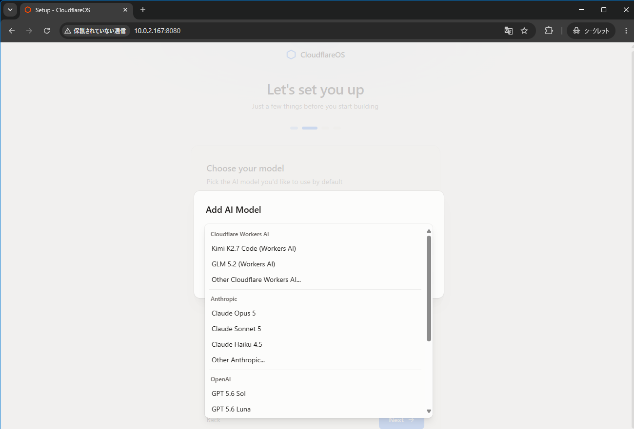Image resolution: width=634 pixels, height=429 pixels.
Task: Click the Back link
Action: coord(214,420)
